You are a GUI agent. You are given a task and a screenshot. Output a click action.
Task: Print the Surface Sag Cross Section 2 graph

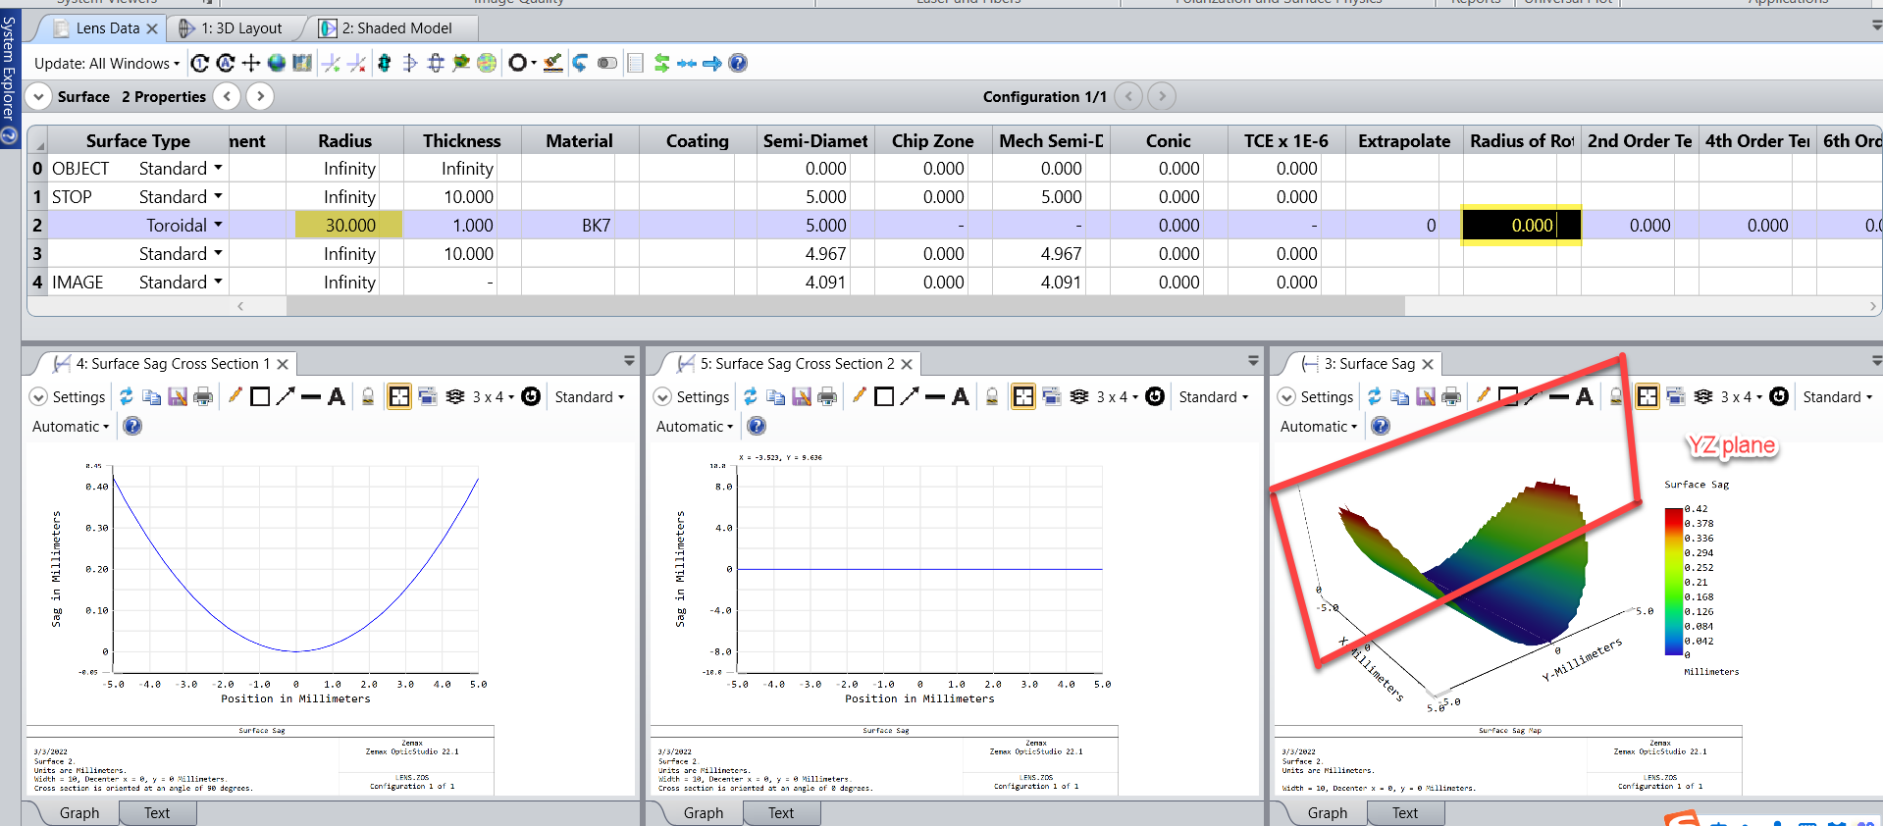[x=827, y=396]
